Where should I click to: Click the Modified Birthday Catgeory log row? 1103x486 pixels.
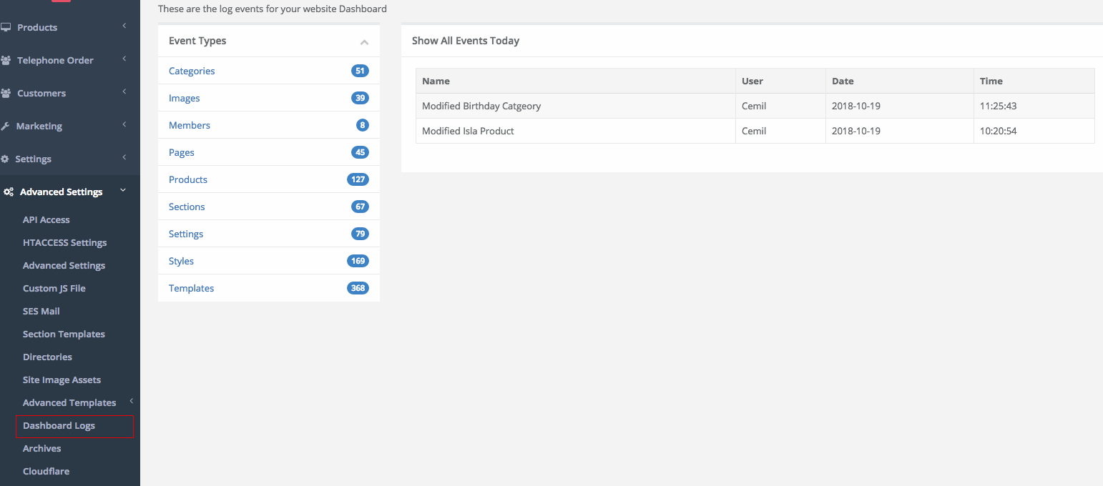[x=481, y=106]
